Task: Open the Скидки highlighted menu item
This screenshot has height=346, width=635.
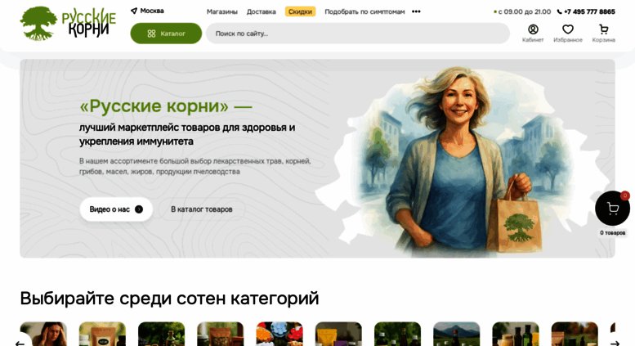Action: coord(300,11)
